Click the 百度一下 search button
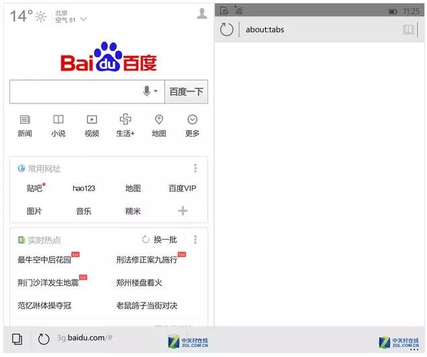The image size is (427, 357). click(x=186, y=92)
